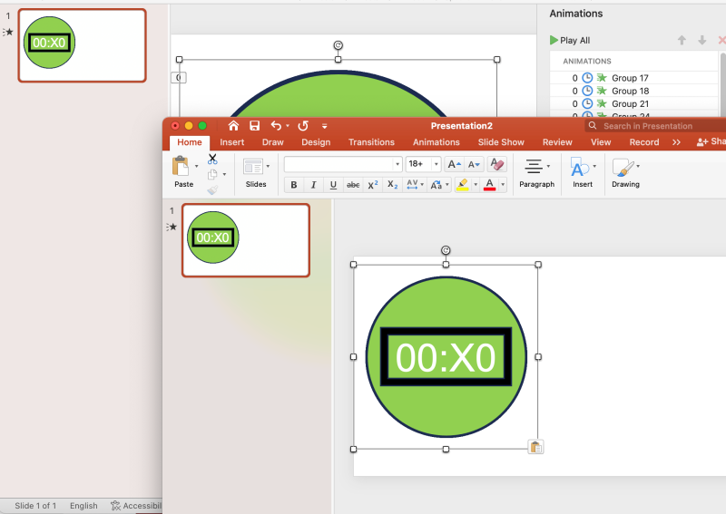Click the font size box showing 18+

click(418, 164)
